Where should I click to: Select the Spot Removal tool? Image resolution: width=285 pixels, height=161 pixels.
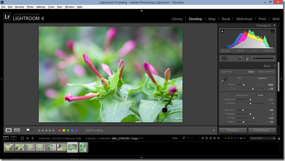232,58
